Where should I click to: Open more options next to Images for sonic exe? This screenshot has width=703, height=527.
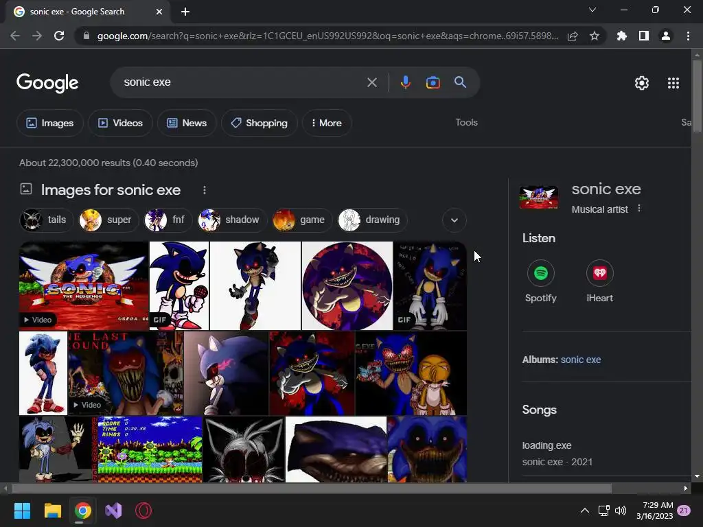coord(205,191)
